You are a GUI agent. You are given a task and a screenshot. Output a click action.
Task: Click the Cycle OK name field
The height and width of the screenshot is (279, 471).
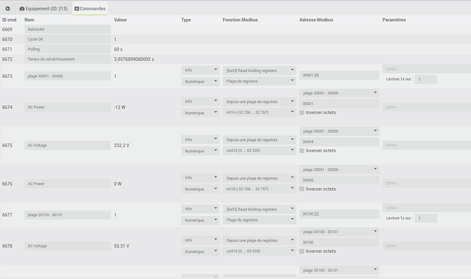coord(68,39)
